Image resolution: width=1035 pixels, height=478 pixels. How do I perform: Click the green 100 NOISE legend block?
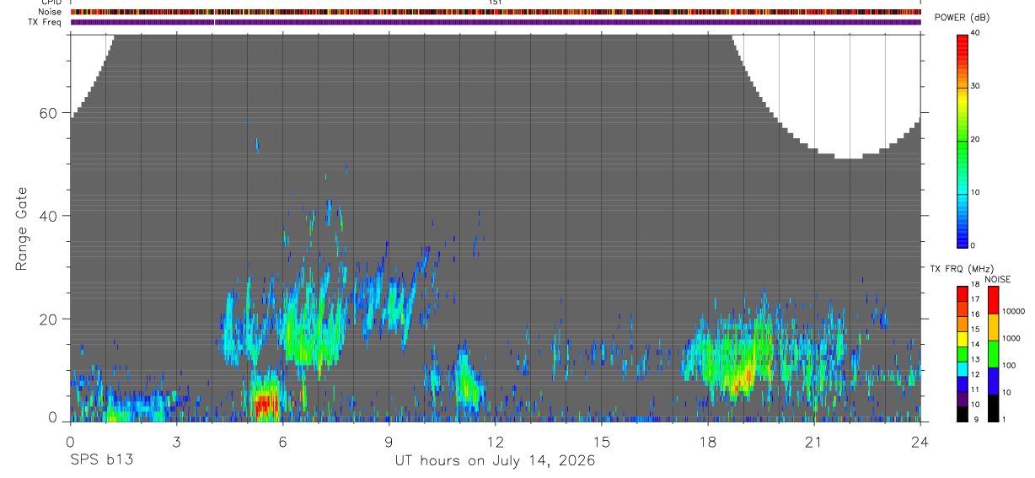coord(992,354)
